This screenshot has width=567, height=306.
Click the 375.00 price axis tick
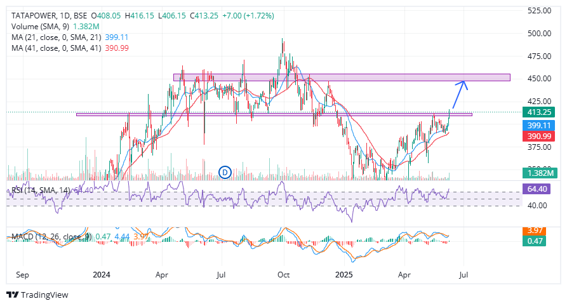pyautogui.click(x=539, y=147)
